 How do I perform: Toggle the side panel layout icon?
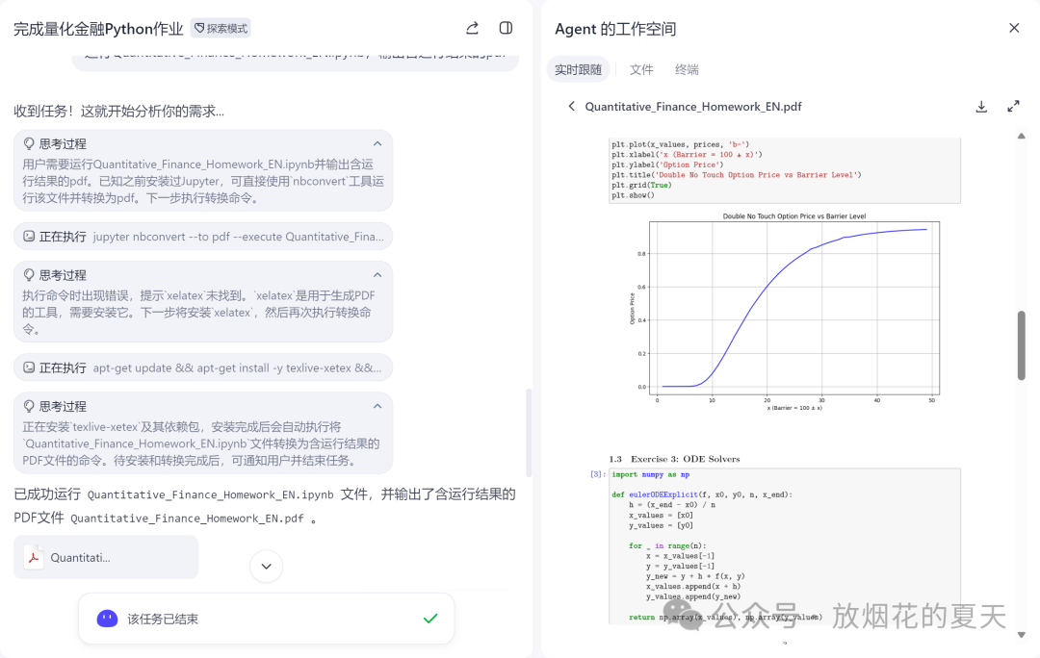coord(506,29)
